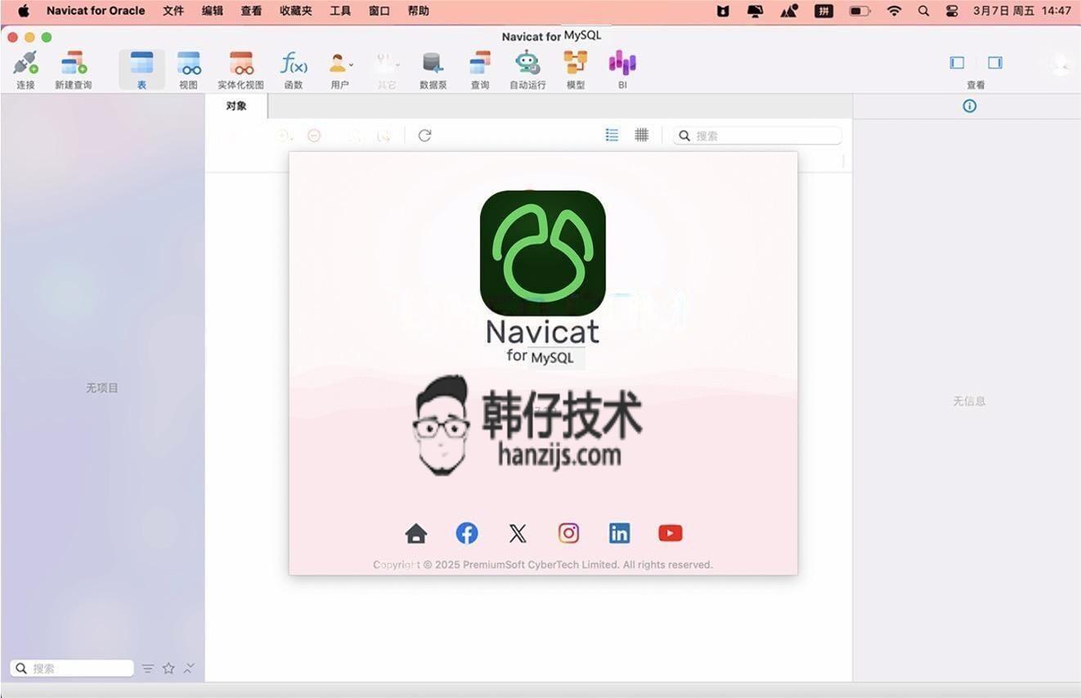Switch to grid view of objects

(x=642, y=135)
